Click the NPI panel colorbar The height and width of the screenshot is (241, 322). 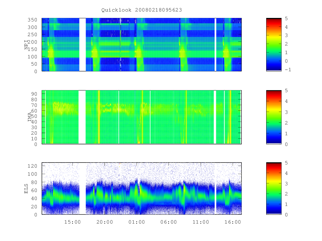tap(274, 44)
